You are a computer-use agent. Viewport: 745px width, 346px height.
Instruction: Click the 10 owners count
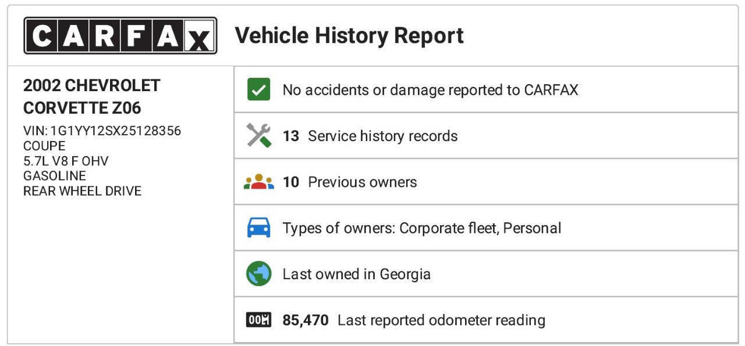click(x=290, y=182)
